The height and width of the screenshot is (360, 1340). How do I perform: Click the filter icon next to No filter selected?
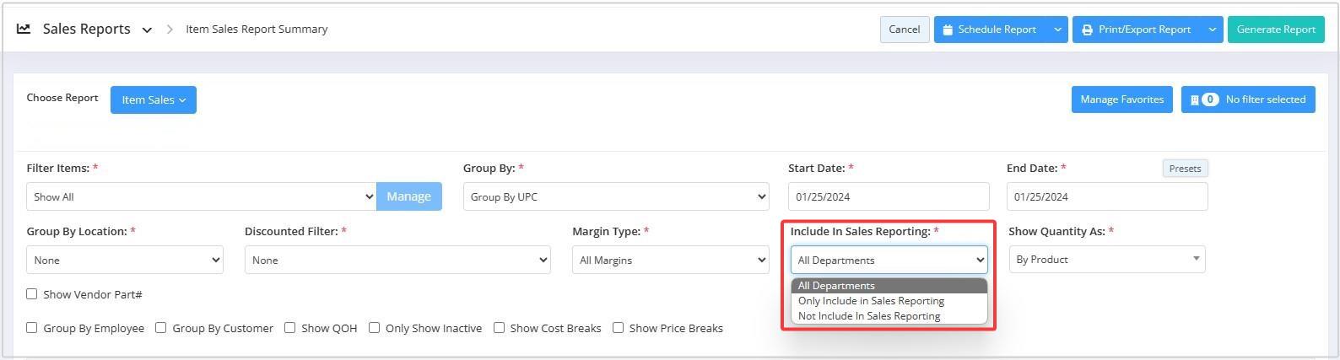pyautogui.click(x=1195, y=99)
